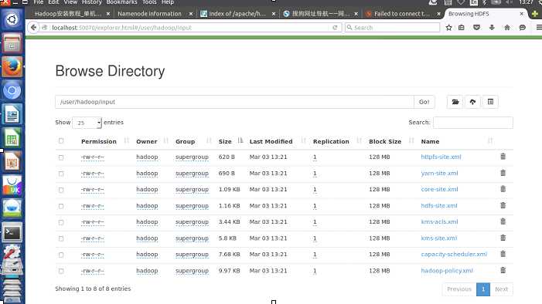
Task: Click the cut and paste table icon
Action: (490, 102)
